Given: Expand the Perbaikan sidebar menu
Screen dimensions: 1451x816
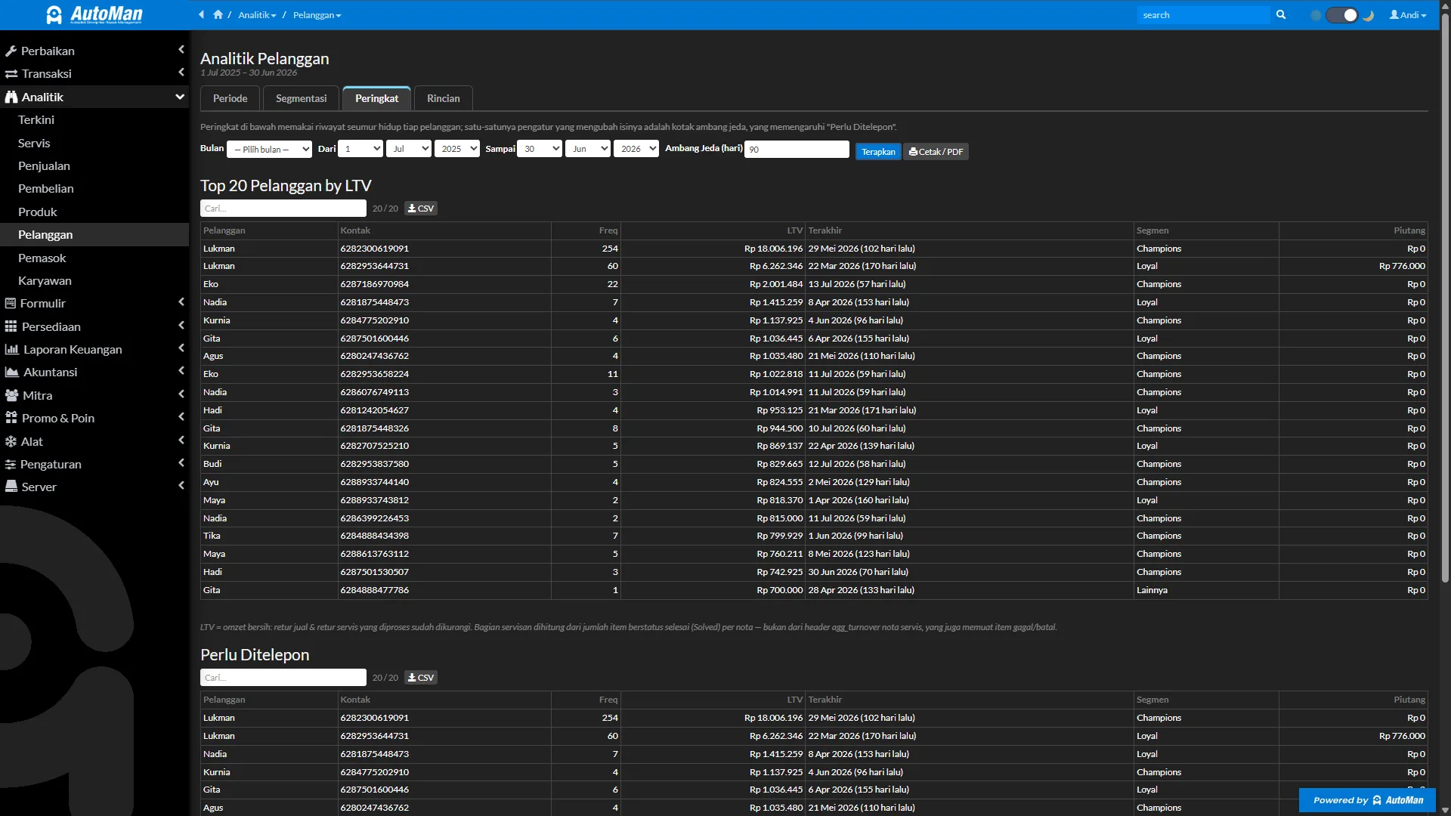Looking at the screenshot, I should click(x=94, y=51).
